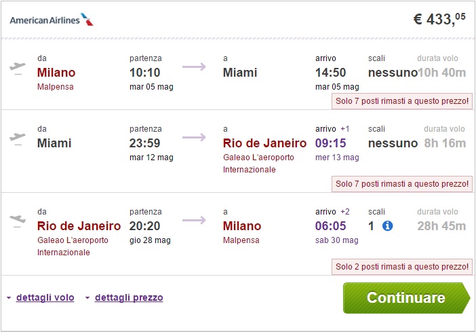This screenshot has width=476, height=332.
Task: Click the 06:05 arrival time in Milano
Action: [332, 226]
